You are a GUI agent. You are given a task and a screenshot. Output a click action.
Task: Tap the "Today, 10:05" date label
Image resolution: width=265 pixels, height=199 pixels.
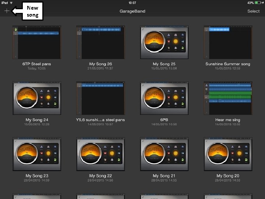click(37, 69)
